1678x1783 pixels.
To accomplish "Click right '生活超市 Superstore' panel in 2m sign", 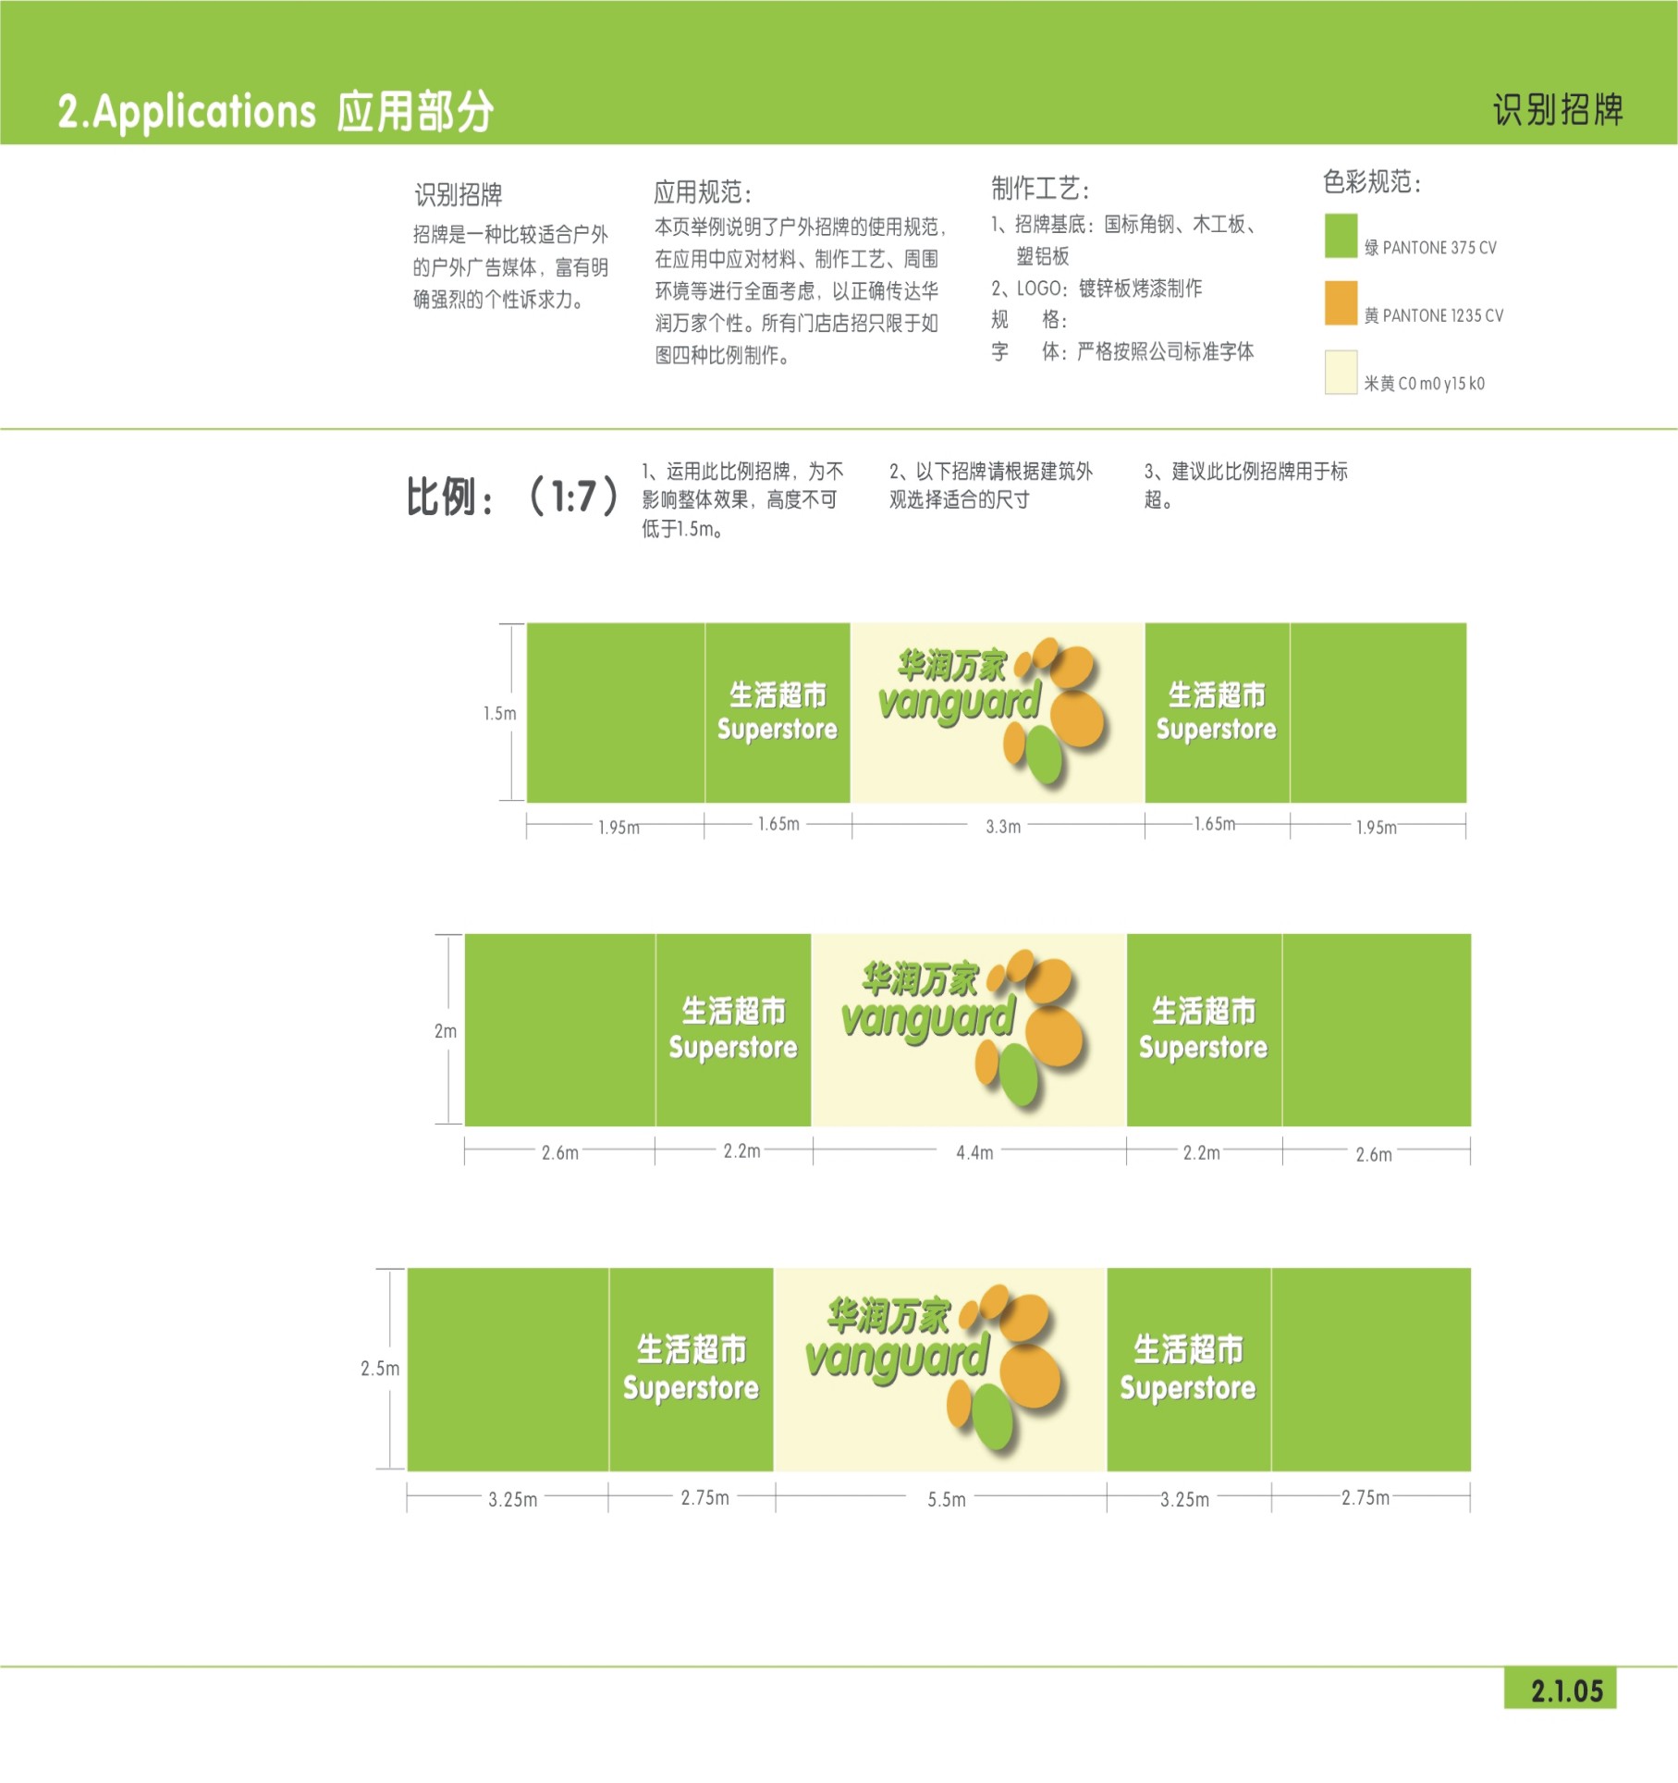I will [1204, 1029].
